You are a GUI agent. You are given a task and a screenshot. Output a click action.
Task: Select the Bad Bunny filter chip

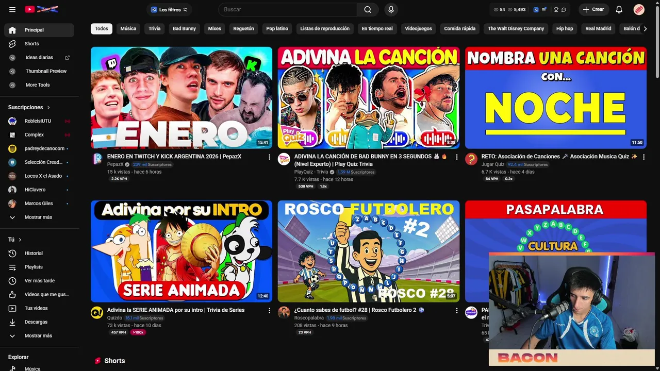coord(184,29)
